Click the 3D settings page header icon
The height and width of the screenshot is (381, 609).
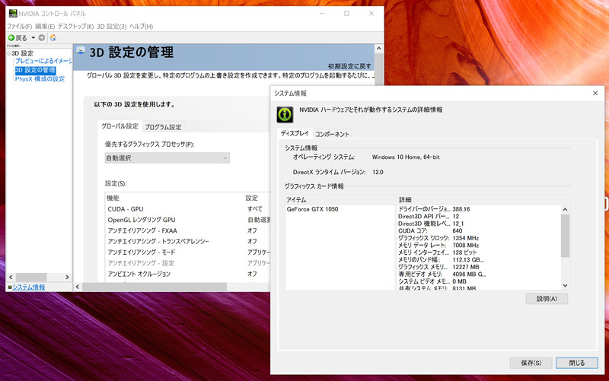click(81, 50)
